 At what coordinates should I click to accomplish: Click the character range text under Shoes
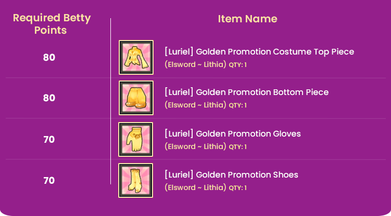tap(195, 187)
